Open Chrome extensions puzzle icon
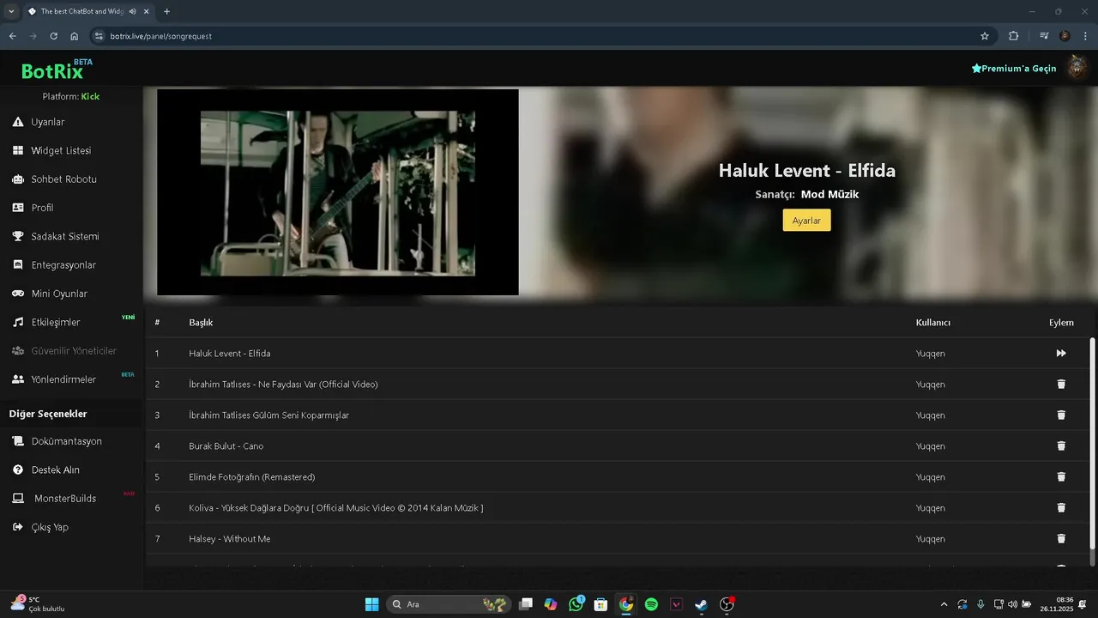 pyautogui.click(x=1014, y=36)
